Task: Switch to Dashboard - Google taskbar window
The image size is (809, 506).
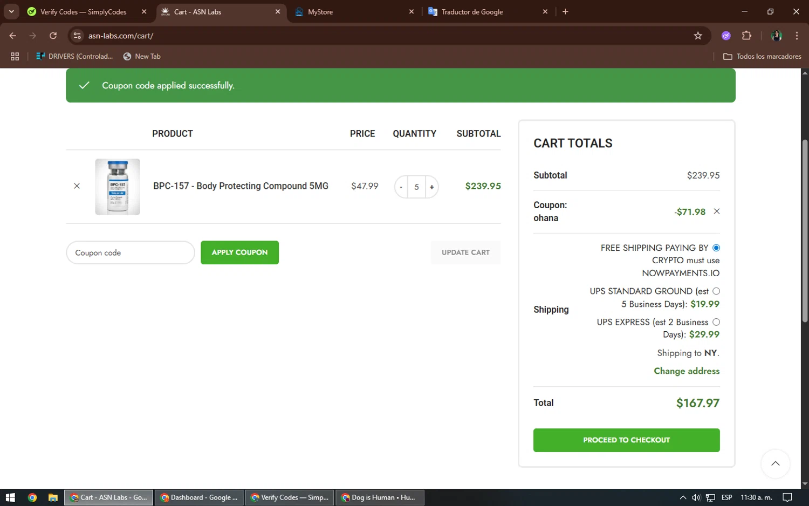Action: (x=199, y=497)
